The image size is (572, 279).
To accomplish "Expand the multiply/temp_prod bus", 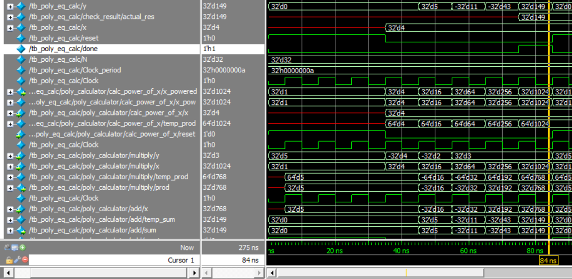I will pos(10,177).
